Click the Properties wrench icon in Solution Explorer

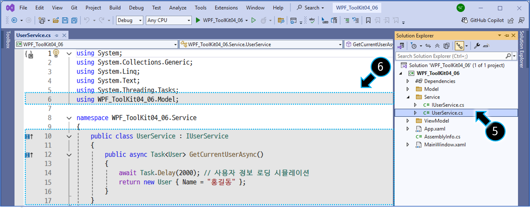point(477,46)
